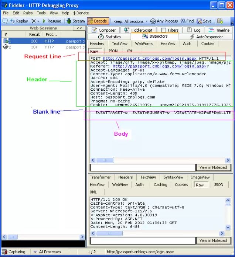Select the Inspectors tab
Screen dimensions: 235x257
155,36
